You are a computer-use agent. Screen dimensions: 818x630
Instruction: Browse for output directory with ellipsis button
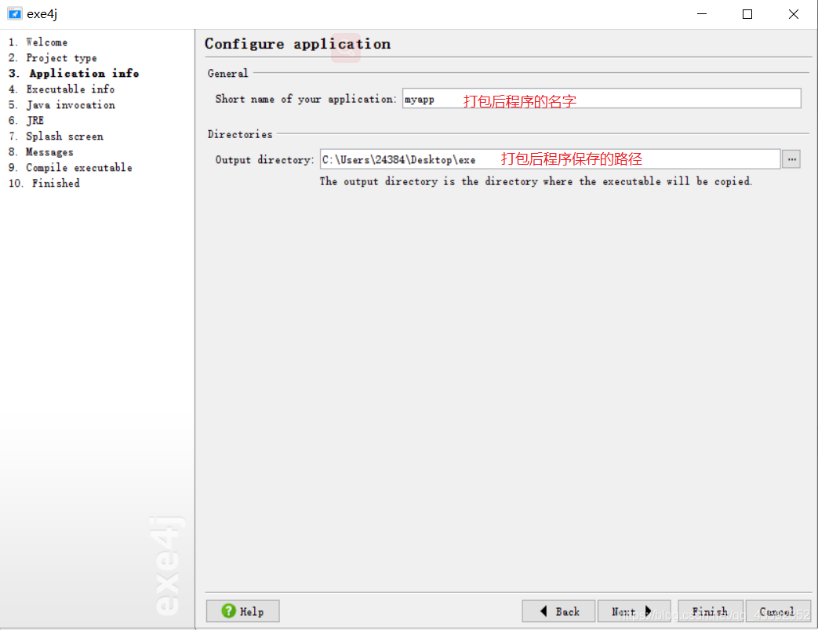[791, 159]
